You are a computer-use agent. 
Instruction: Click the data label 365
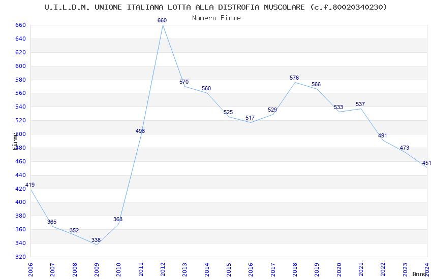52,222
